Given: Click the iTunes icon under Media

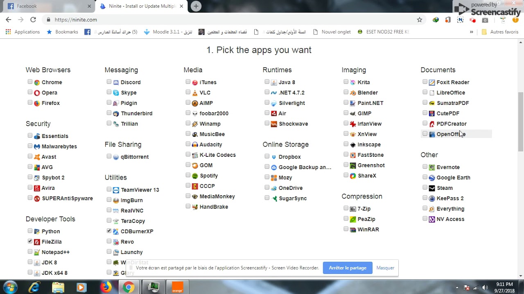Looking at the screenshot, I should click(x=195, y=82).
